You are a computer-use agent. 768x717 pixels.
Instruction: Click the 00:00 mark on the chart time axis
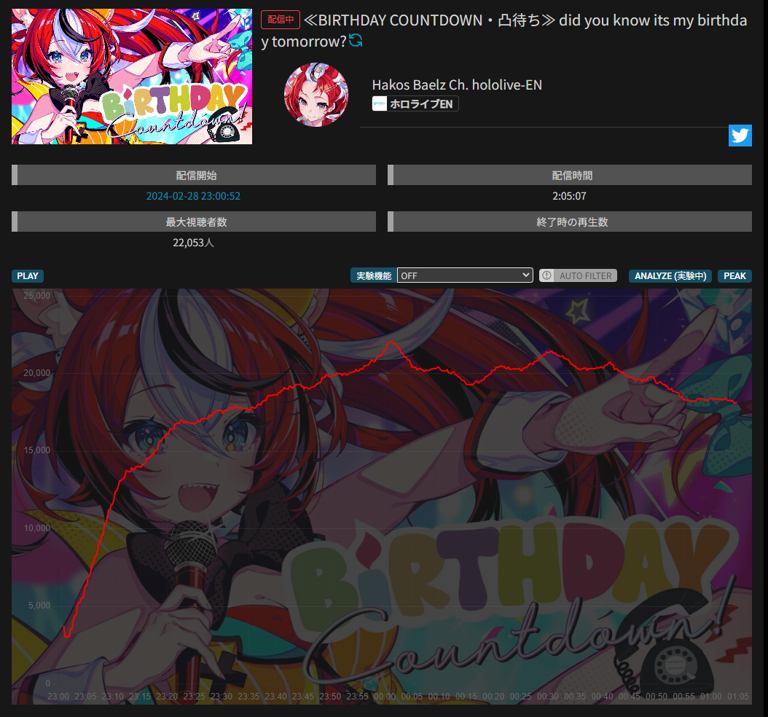pos(385,697)
